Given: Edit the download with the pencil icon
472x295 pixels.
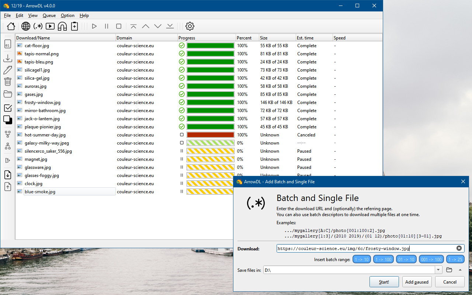Looking at the screenshot, I should click(7, 70).
